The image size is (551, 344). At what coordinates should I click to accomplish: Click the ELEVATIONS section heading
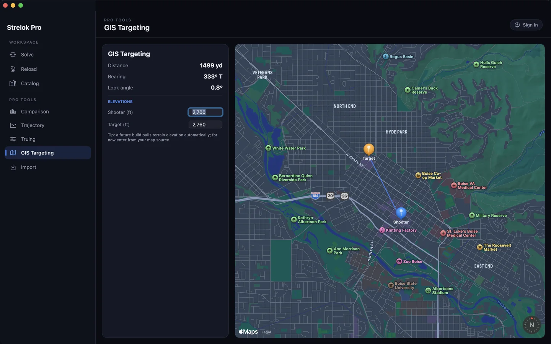coord(120,102)
